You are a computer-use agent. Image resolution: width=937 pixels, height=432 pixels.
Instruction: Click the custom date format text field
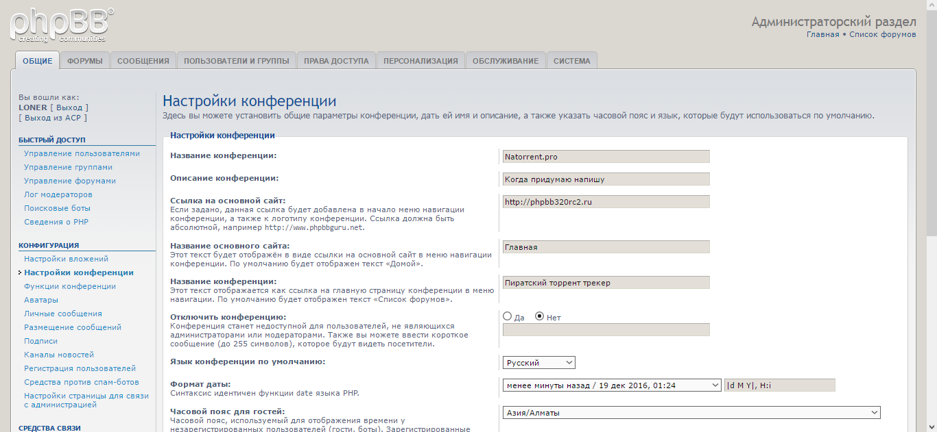[x=780, y=385]
